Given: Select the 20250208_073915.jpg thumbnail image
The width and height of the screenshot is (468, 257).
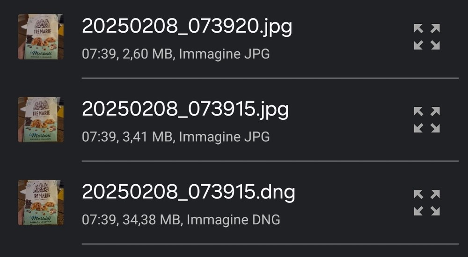Looking at the screenshot, I should click(41, 119).
